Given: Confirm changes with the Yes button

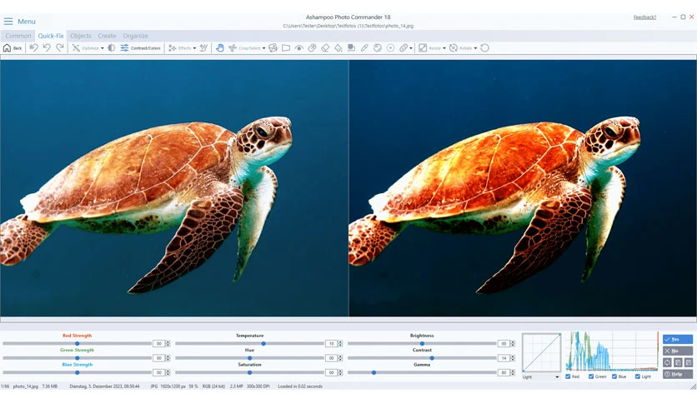Looking at the screenshot, I should [678, 339].
